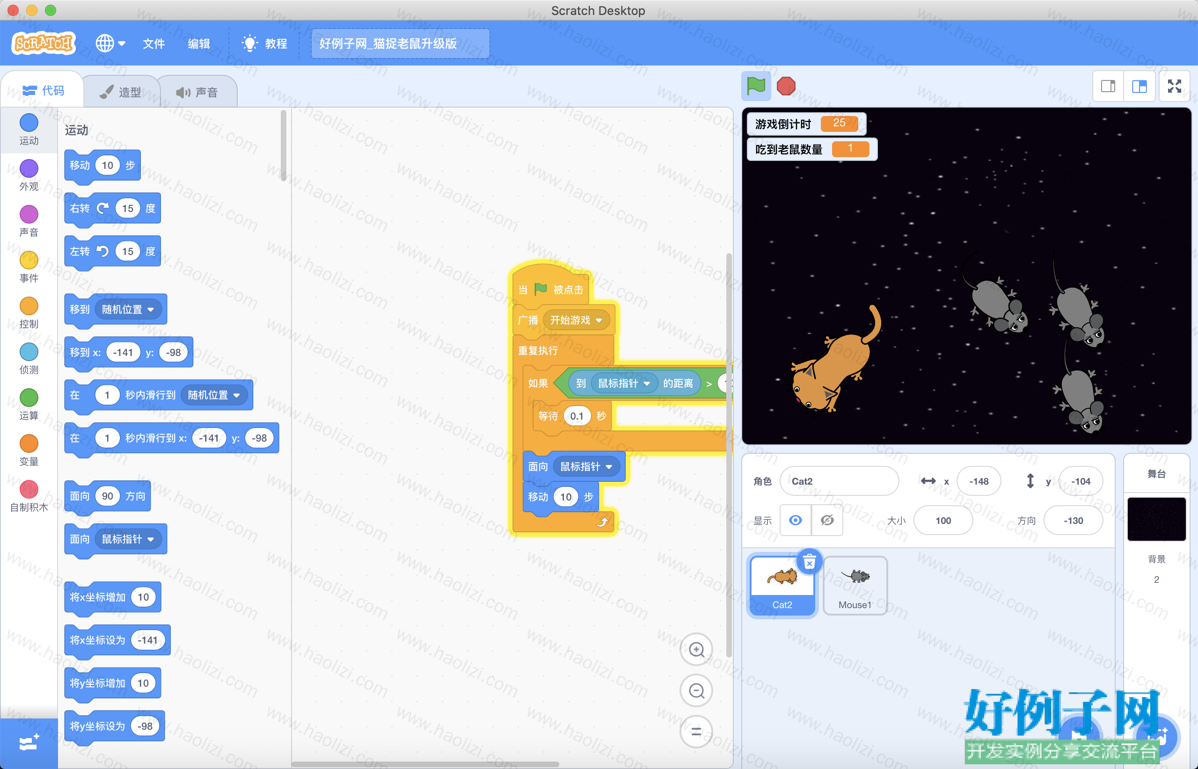This screenshot has width=1198, height=769.
Task: Click the macOS green maximize button
Action: (51, 10)
